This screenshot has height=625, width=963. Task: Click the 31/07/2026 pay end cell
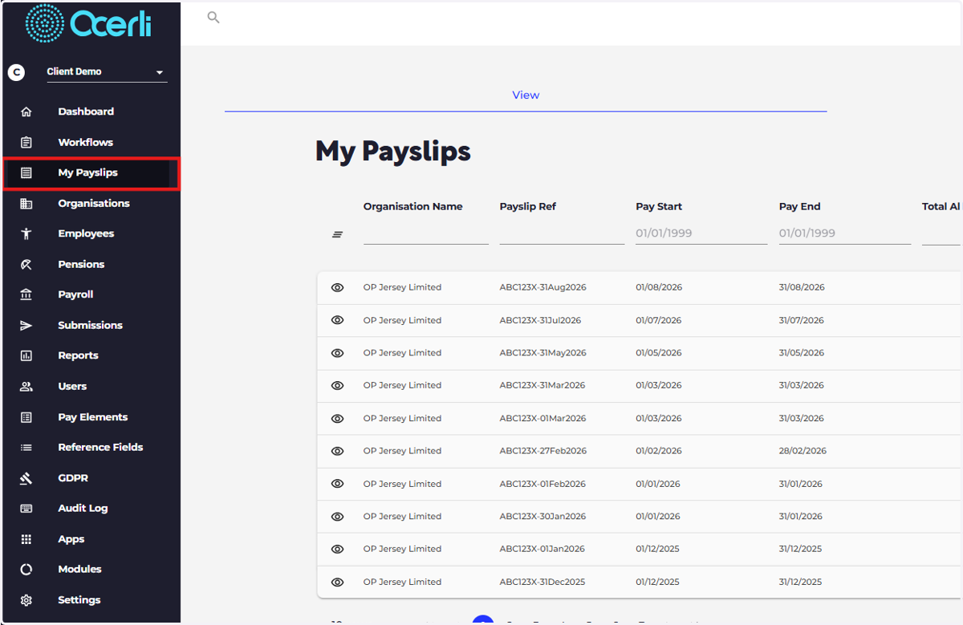[801, 320]
